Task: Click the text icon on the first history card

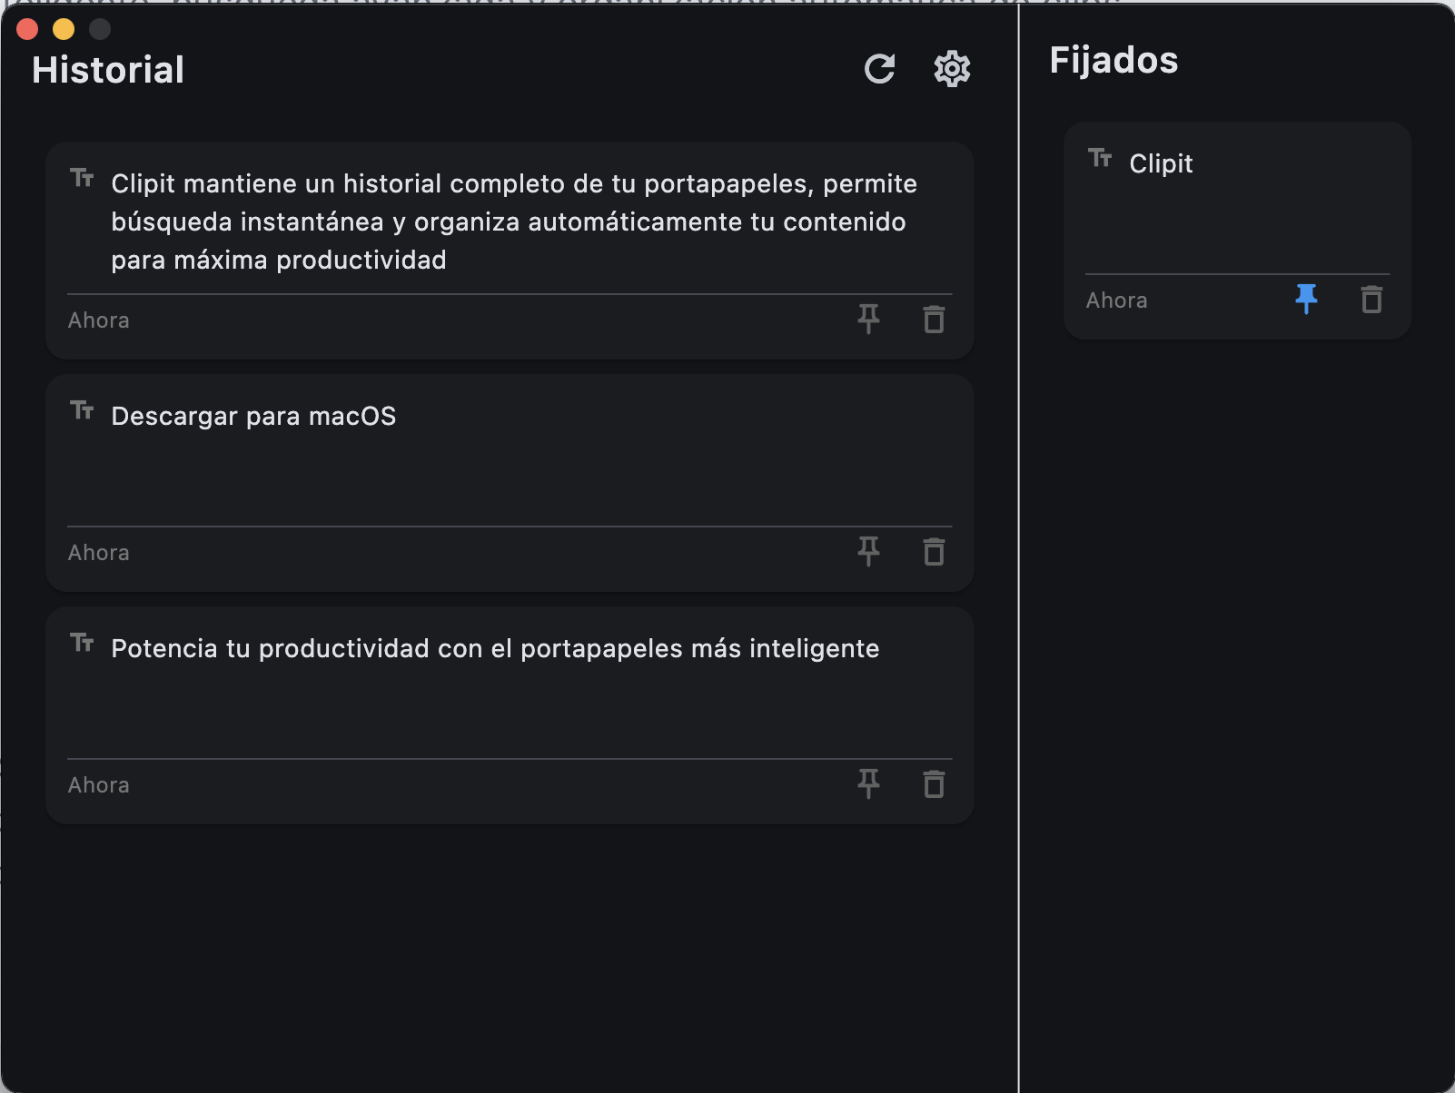Action: [84, 179]
